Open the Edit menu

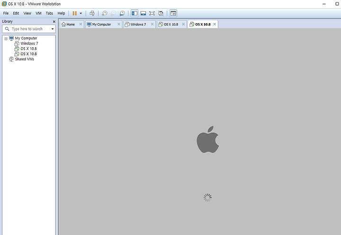point(16,13)
